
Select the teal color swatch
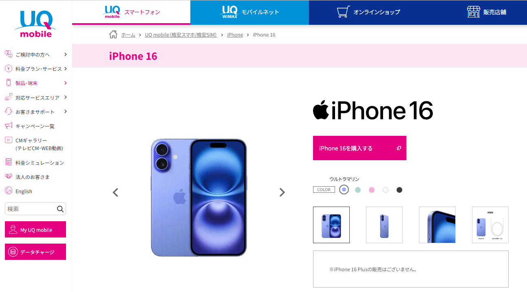pos(358,190)
